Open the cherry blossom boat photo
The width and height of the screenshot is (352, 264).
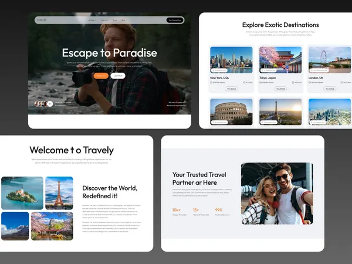pyautogui.click(x=52, y=226)
